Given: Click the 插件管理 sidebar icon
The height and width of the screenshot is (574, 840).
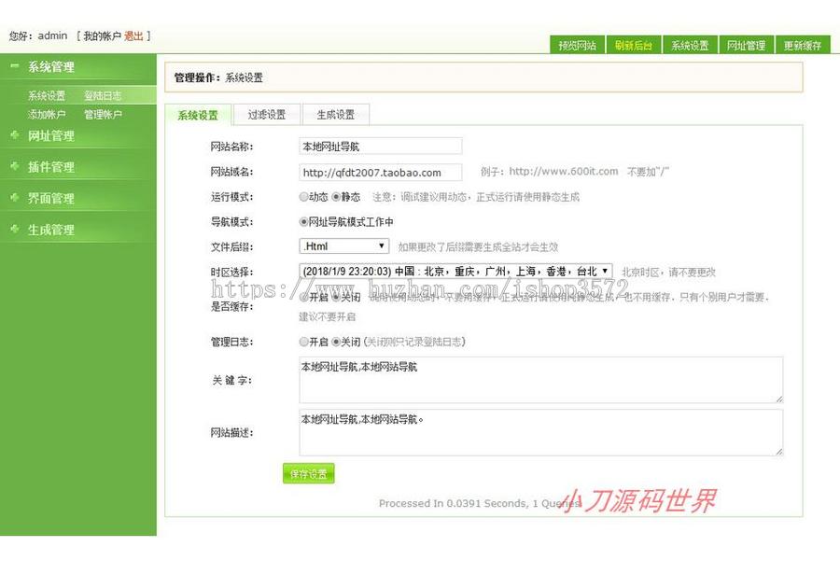Looking at the screenshot, I should 14,166.
